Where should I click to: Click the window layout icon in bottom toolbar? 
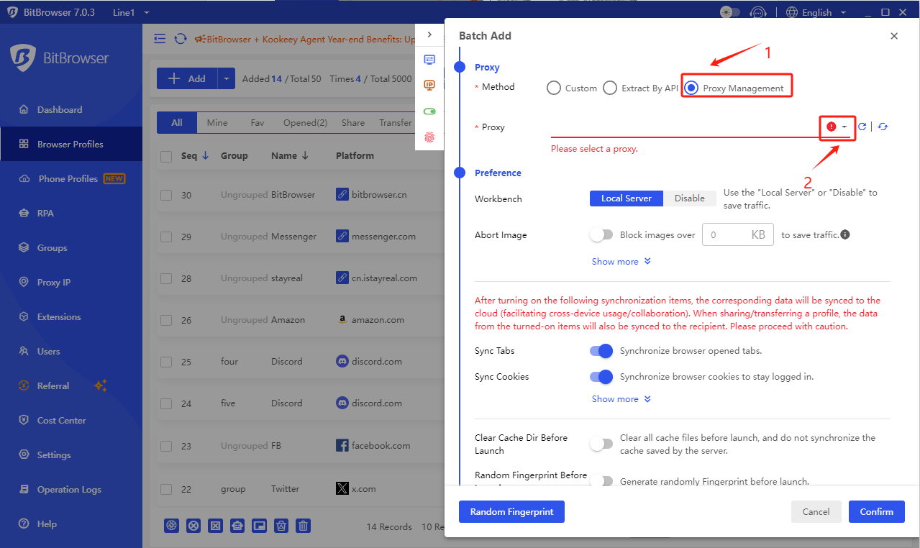tap(260, 526)
